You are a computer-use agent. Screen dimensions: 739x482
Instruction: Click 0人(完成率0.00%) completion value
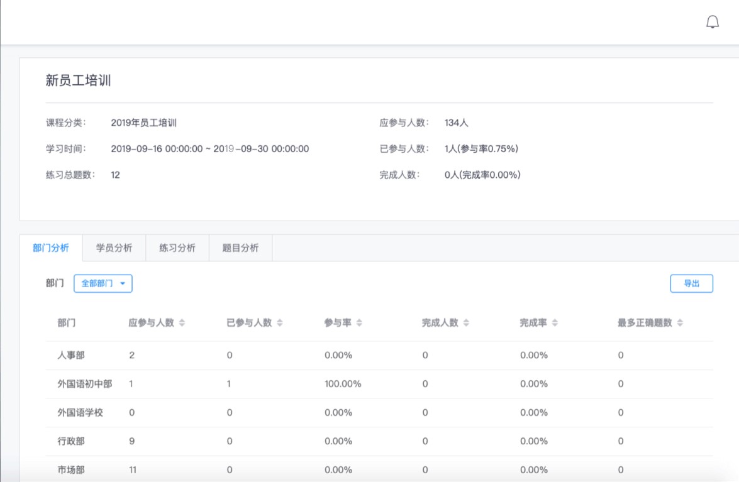[482, 175]
